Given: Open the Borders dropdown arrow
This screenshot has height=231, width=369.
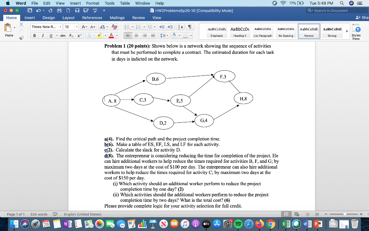Looking at the screenshot, I should (x=191, y=36).
